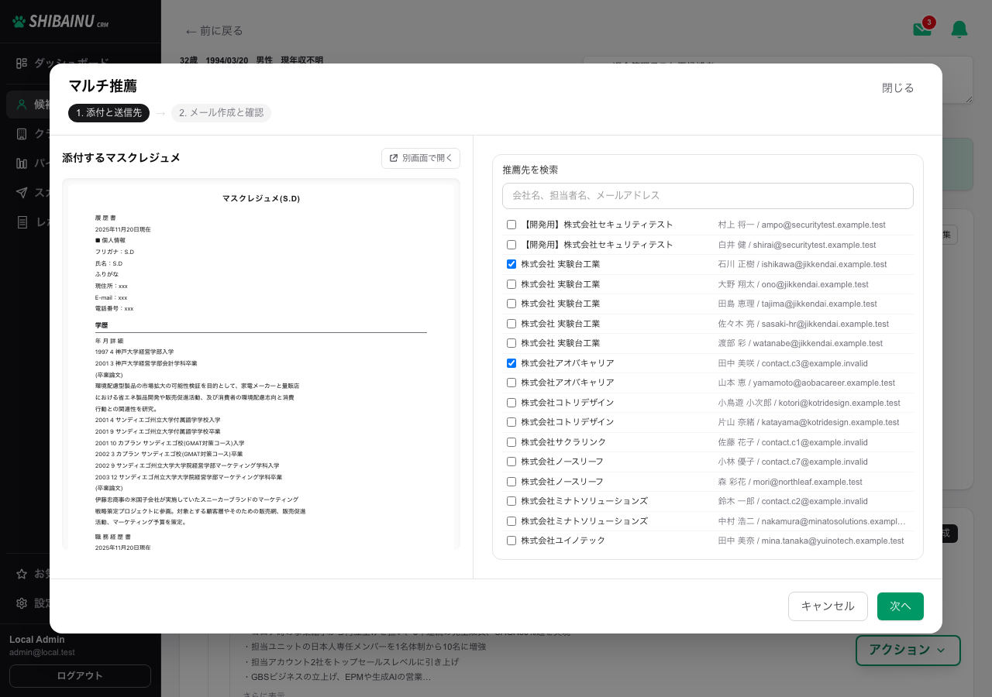Viewport: 992px width, 697px height.
Task: Click the dashboard icon in the sidebar
Action: tap(22, 63)
